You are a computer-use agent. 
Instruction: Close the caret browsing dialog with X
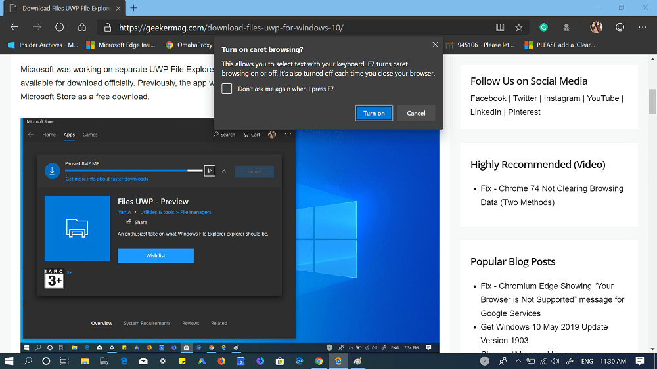pos(435,45)
